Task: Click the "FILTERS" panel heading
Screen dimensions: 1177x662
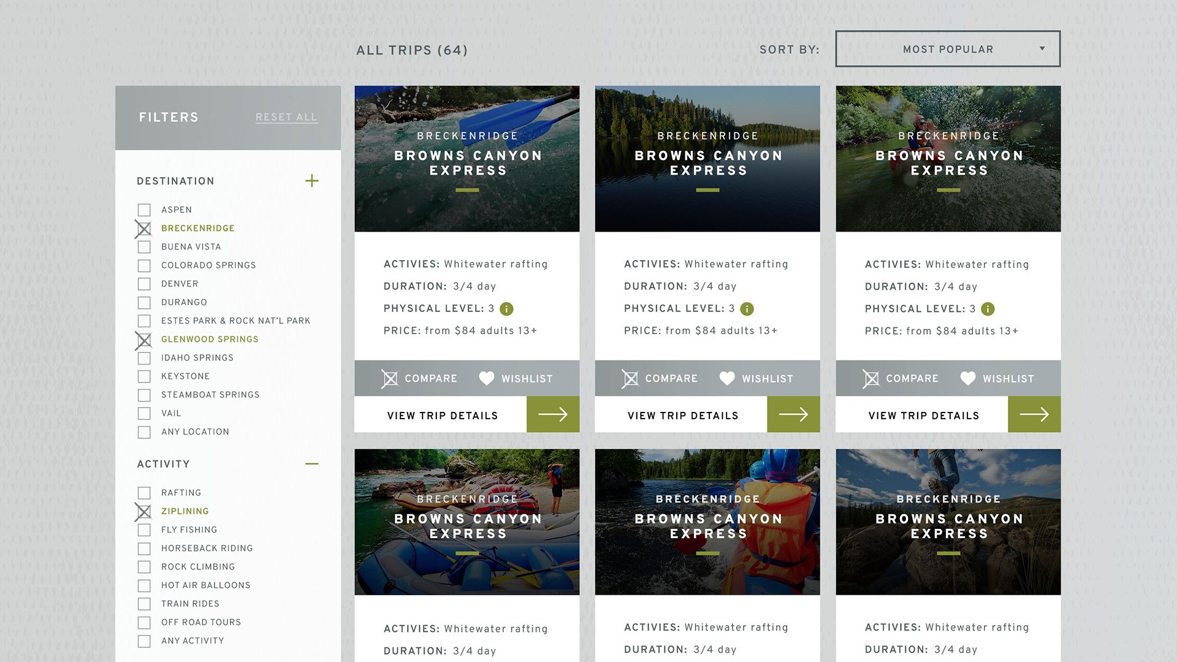Action: 169,117
